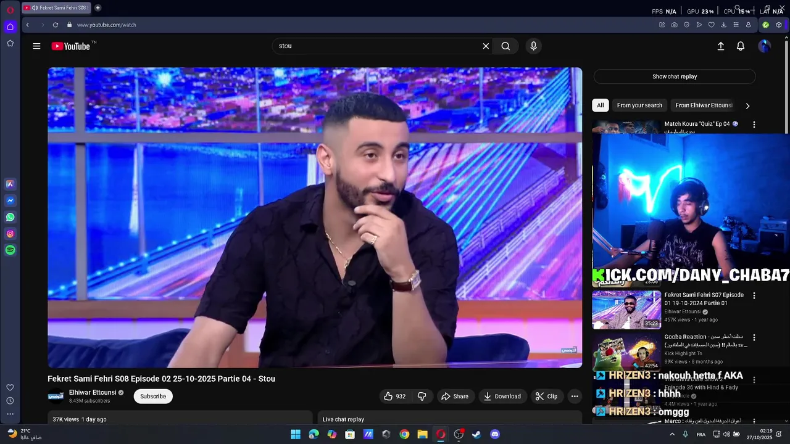Click the main video player

pos(315,218)
